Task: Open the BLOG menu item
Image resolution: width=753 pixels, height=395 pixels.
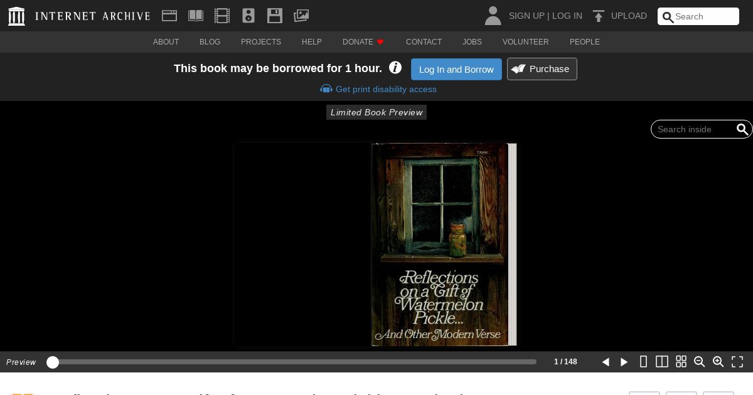Action: [x=210, y=42]
